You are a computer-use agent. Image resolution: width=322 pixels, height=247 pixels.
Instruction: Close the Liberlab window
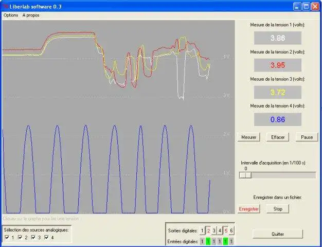pos(315,7)
